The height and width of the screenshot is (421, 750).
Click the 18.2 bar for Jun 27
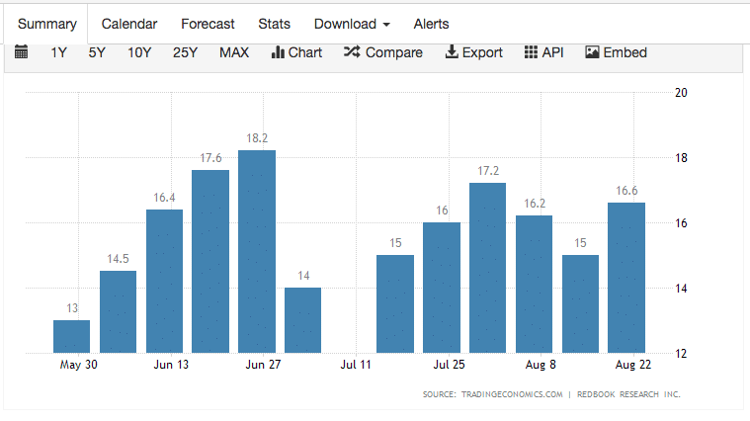[257, 252]
